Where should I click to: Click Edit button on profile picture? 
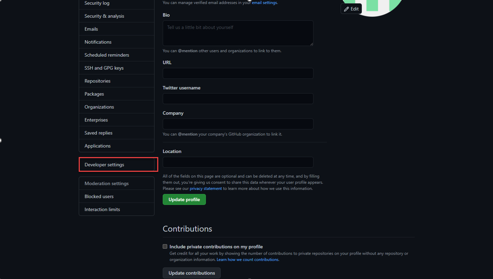351,9
